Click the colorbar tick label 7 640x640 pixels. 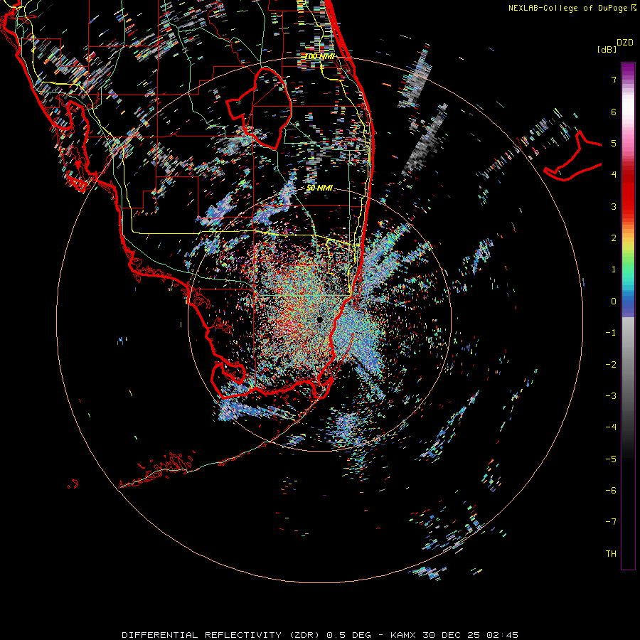click(x=614, y=80)
